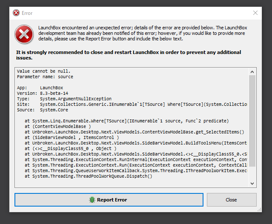Click the resize grip in dialog corner
Screen dimensions: 272x224
pos(259,210)
